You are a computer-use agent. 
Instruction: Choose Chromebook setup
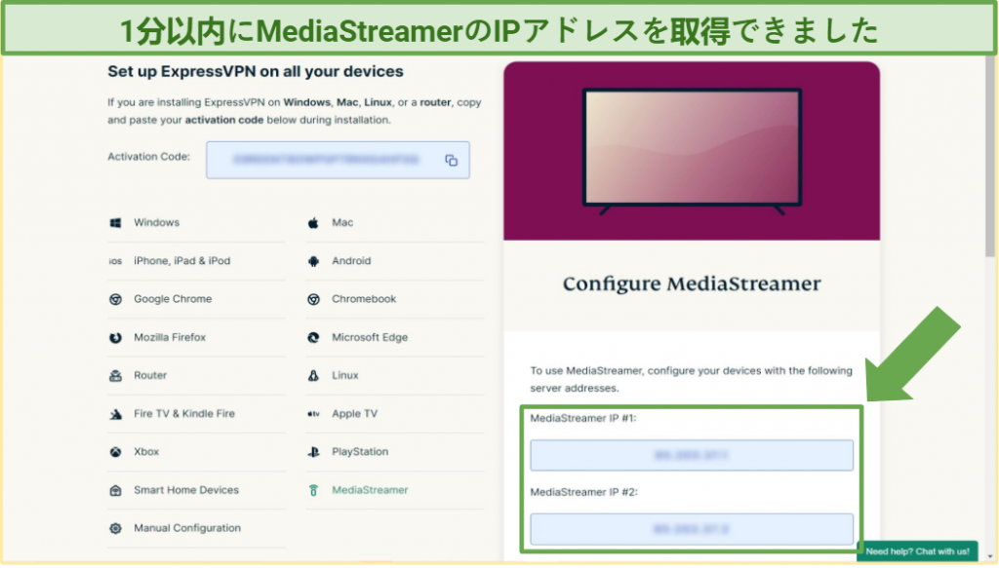click(x=364, y=299)
